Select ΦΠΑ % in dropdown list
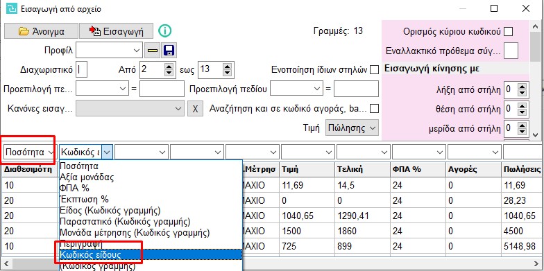 [x=151, y=189]
